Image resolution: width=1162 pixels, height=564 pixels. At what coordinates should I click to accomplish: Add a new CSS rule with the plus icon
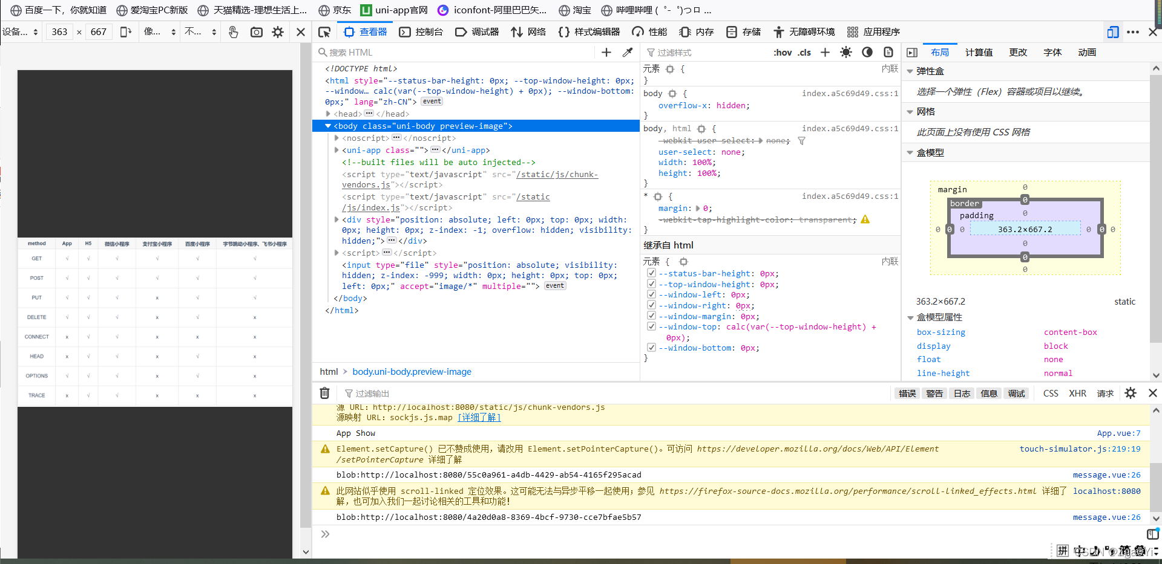coord(825,53)
